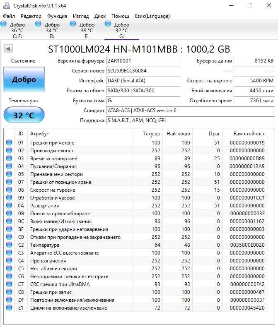Click the Добро health status button

24,79
